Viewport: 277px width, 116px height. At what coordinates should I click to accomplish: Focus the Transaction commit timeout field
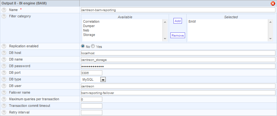[92, 106]
